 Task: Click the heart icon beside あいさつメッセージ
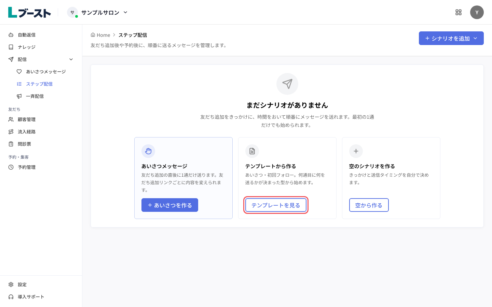[x=19, y=72]
